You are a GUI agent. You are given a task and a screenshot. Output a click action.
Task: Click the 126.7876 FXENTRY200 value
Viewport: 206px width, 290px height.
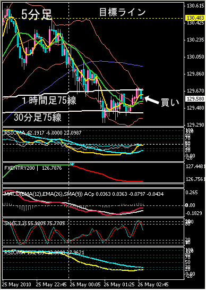click(52, 168)
